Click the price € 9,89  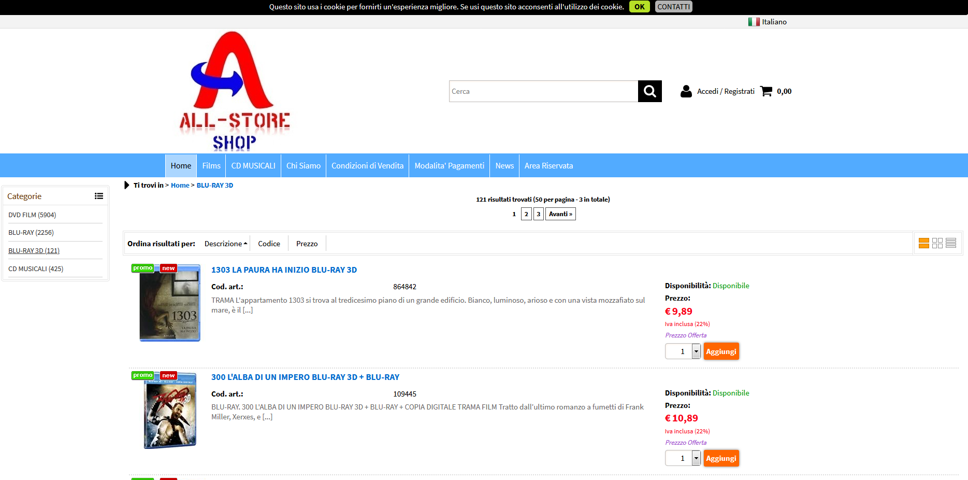678,312
